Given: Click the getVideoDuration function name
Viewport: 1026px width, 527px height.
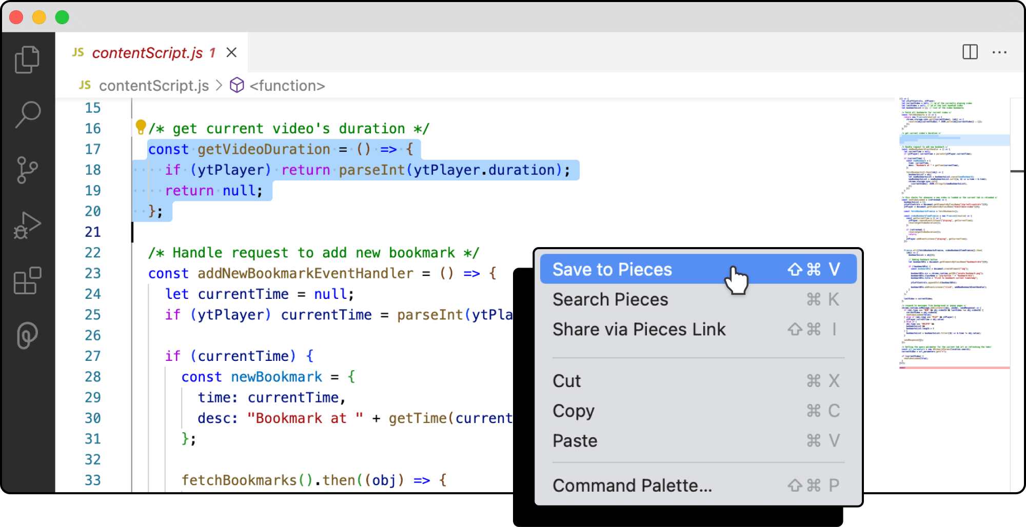Looking at the screenshot, I should tap(264, 149).
